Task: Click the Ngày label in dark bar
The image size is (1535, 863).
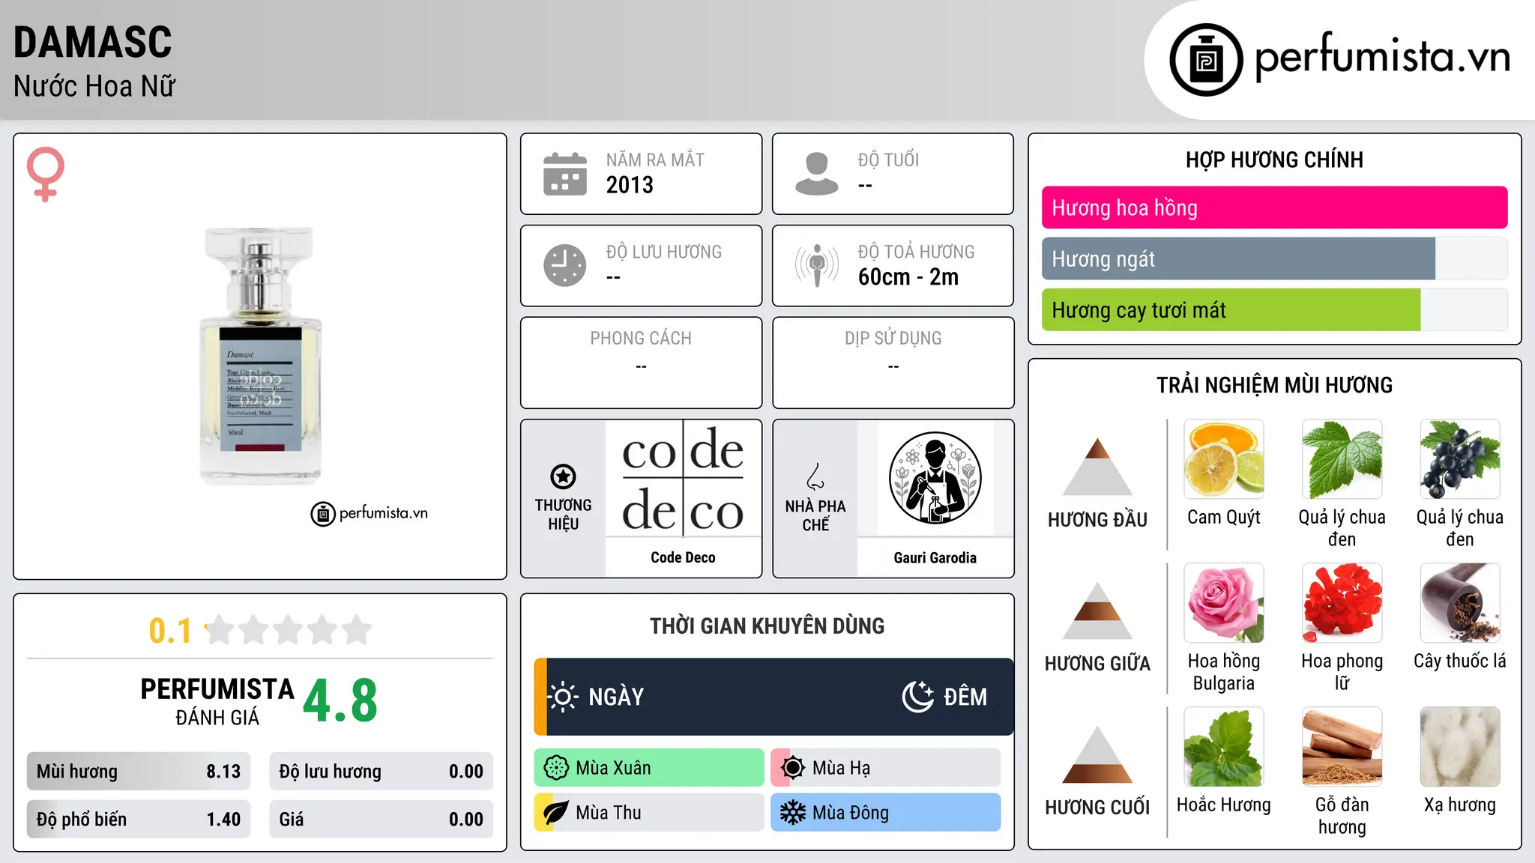Action: pos(616,697)
